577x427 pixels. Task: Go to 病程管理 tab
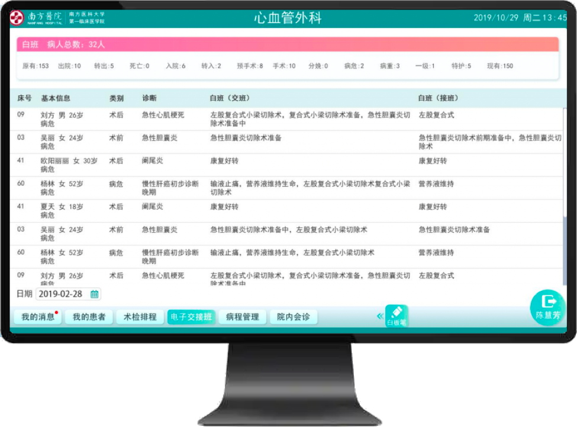[x=242, y=317]
